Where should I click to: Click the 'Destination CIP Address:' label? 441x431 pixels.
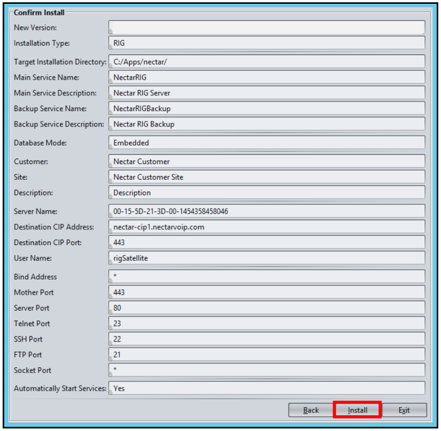click(54, 227)
